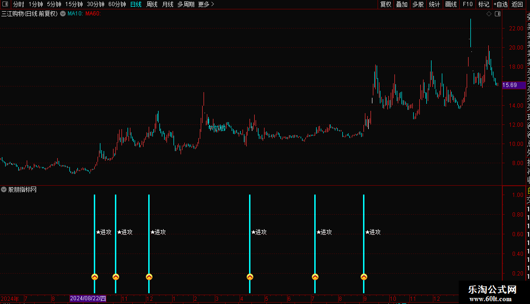Expand the 更多 periods menu
This screenshot has width=530, height=304.
[x=206, y=4]
